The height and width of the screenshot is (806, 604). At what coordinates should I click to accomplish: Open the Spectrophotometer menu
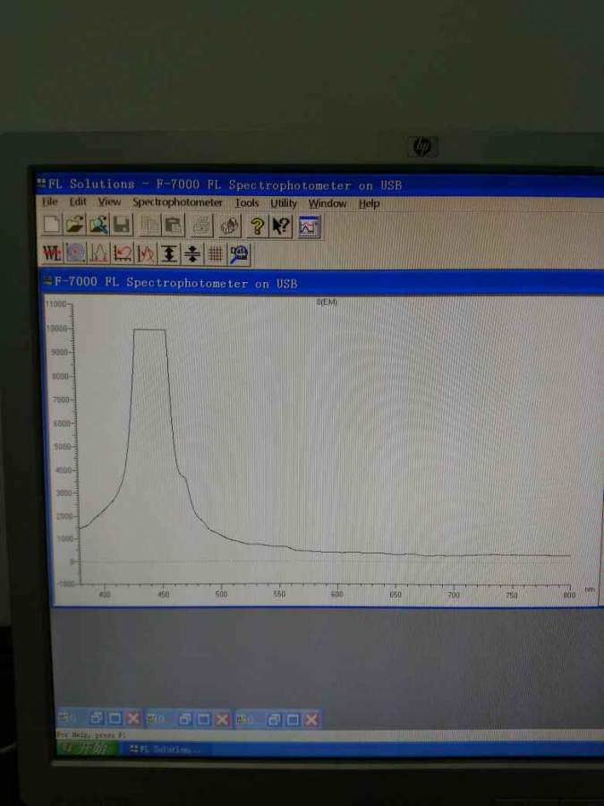point(177,202)
